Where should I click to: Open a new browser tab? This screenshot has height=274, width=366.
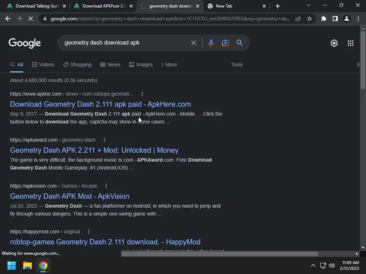tap(277, 6)
